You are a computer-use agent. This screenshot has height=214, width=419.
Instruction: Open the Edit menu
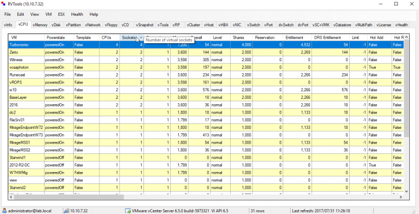(21, 14)
